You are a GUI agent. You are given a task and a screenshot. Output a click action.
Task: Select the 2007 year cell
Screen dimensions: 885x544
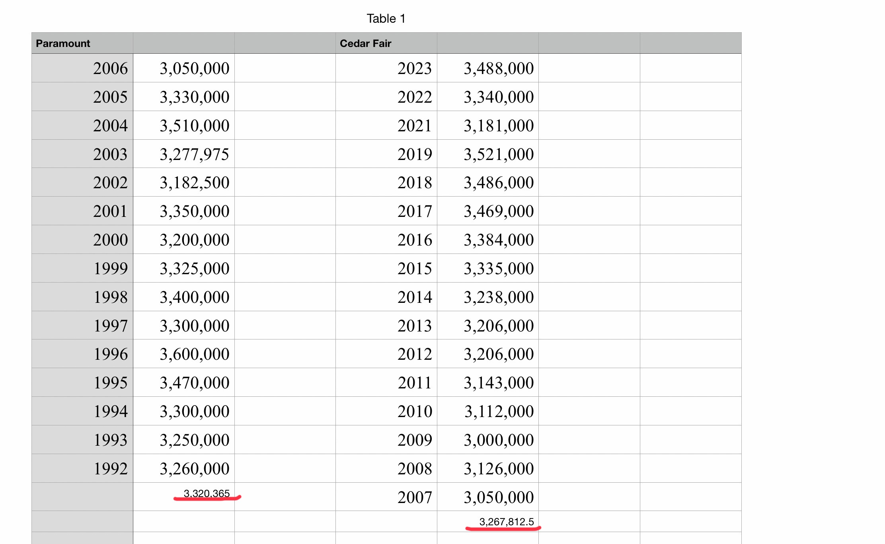coord(386,497)
